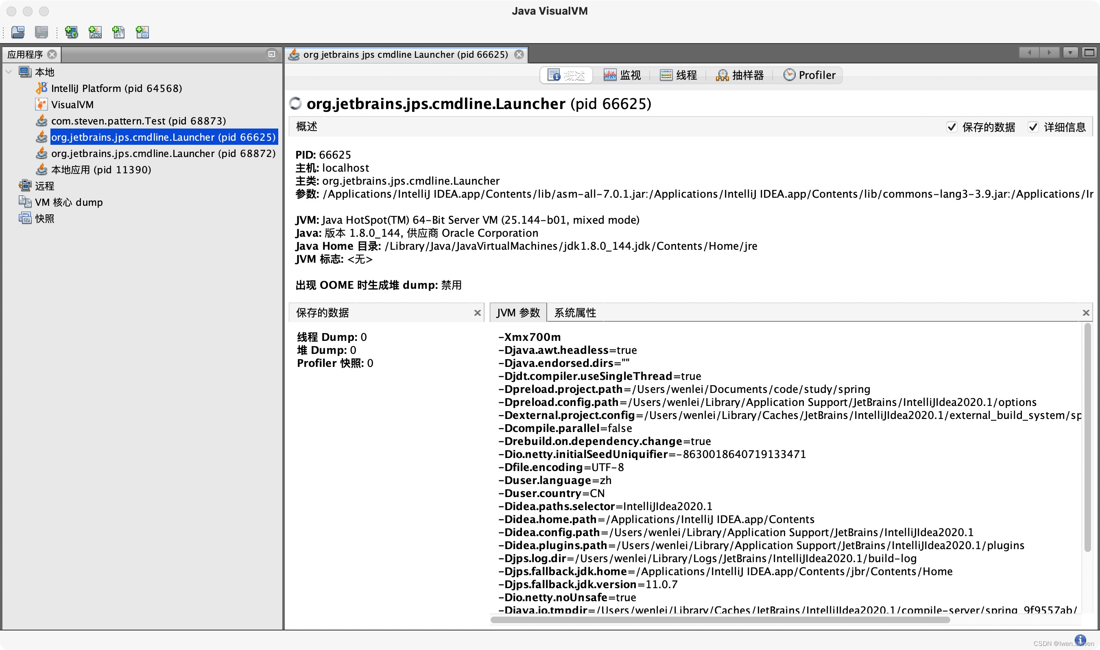Screen dimensions: 1100x650
Task: Close the JVM 参数 details section
Action: coord(1086,313)
